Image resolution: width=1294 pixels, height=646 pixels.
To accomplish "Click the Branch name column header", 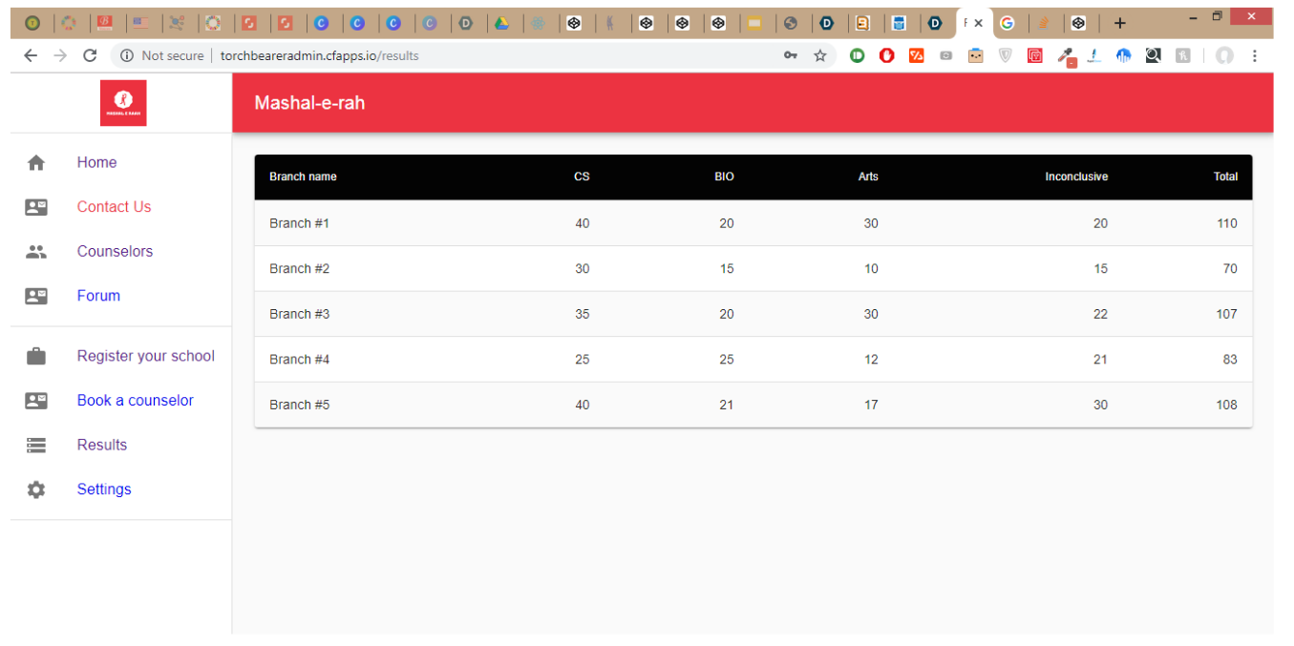I will (x=303, y=177).
